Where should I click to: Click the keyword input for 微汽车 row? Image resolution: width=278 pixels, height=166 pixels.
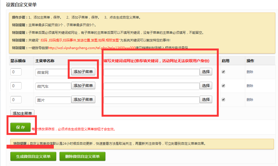click(152, 86)
